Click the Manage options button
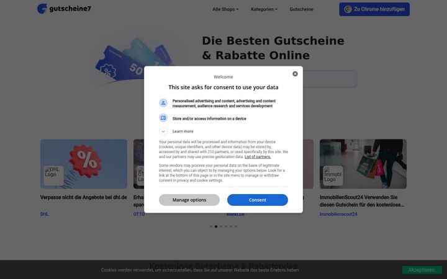Viewport: 447px width, 279px height. coord(189,200)
